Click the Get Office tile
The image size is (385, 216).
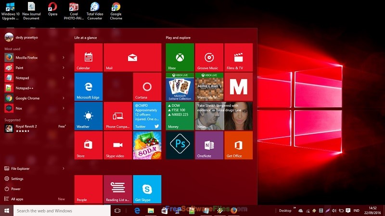click(238, 145)
